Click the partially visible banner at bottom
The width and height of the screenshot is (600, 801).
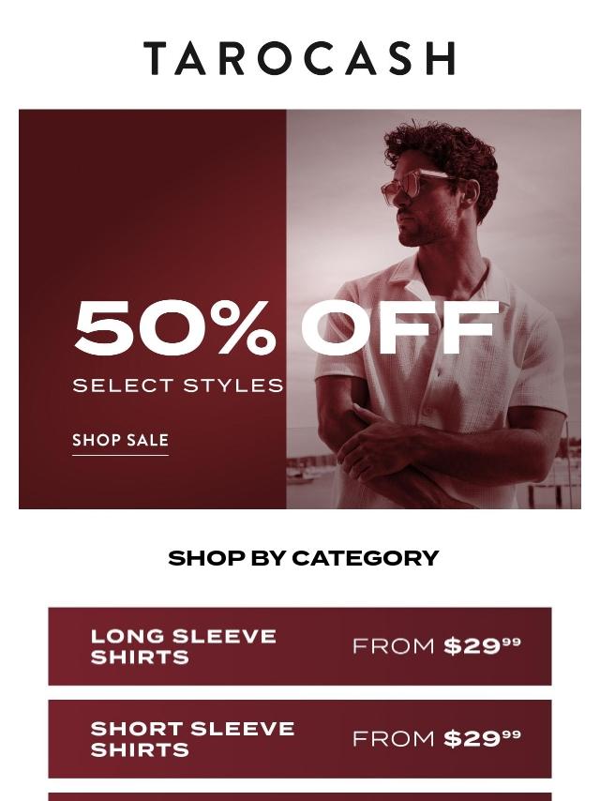[x=300, y=796]
